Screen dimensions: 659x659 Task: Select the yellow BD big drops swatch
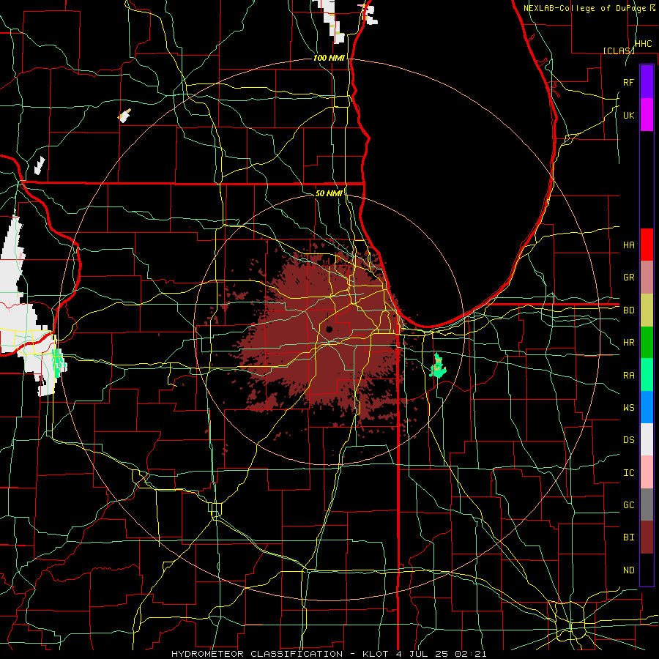[x=647, y=310]
